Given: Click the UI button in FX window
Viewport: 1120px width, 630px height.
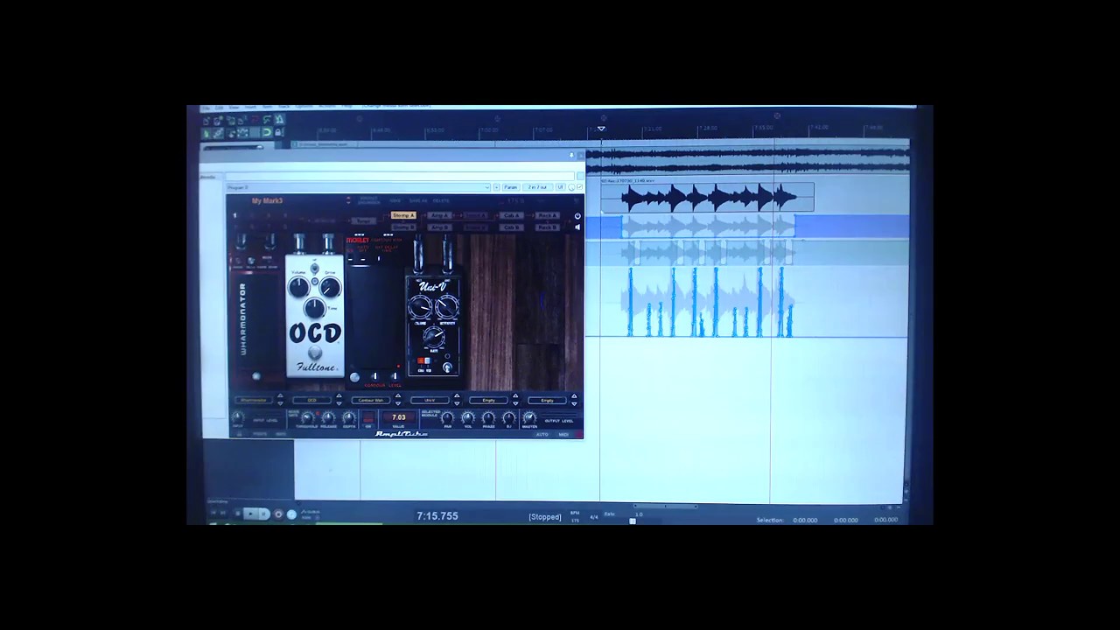Looking at the screenshot, I should (x=561, y=187).
